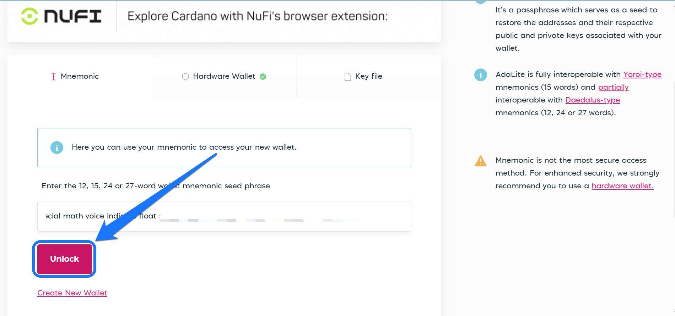The image size is (675, 316).
Task: Select the Key file tab
Action: pyautogui.click(x=368, y=76)
